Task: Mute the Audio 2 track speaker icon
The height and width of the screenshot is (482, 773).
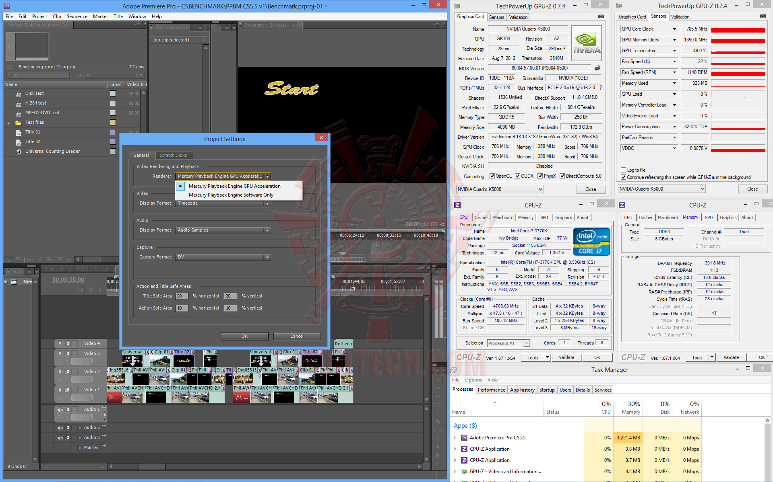Action: coord(60,428)
